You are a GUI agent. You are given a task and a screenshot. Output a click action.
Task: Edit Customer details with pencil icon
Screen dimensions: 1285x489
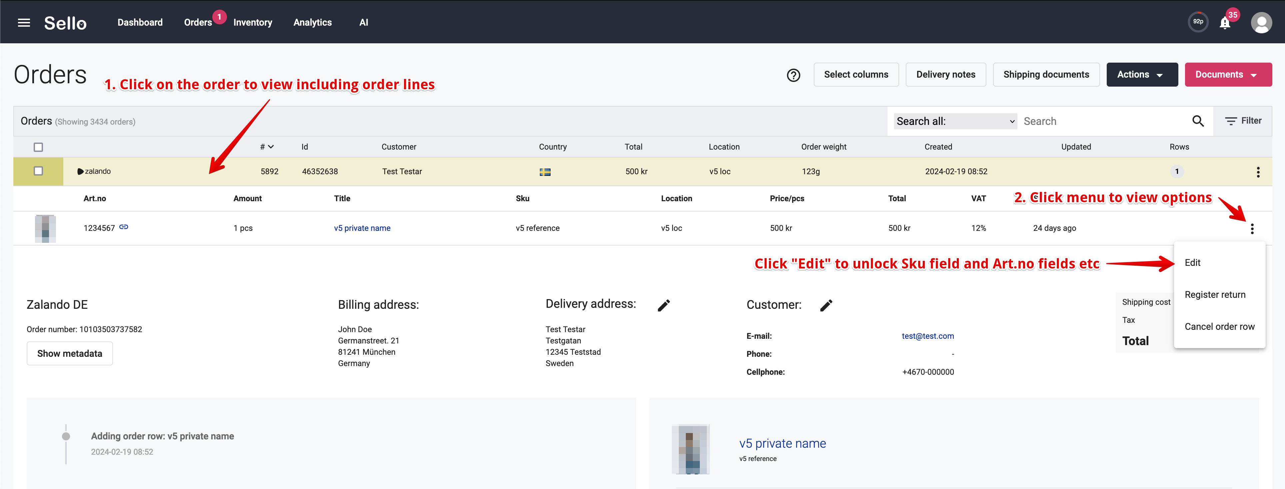click(x=825, y=305)
